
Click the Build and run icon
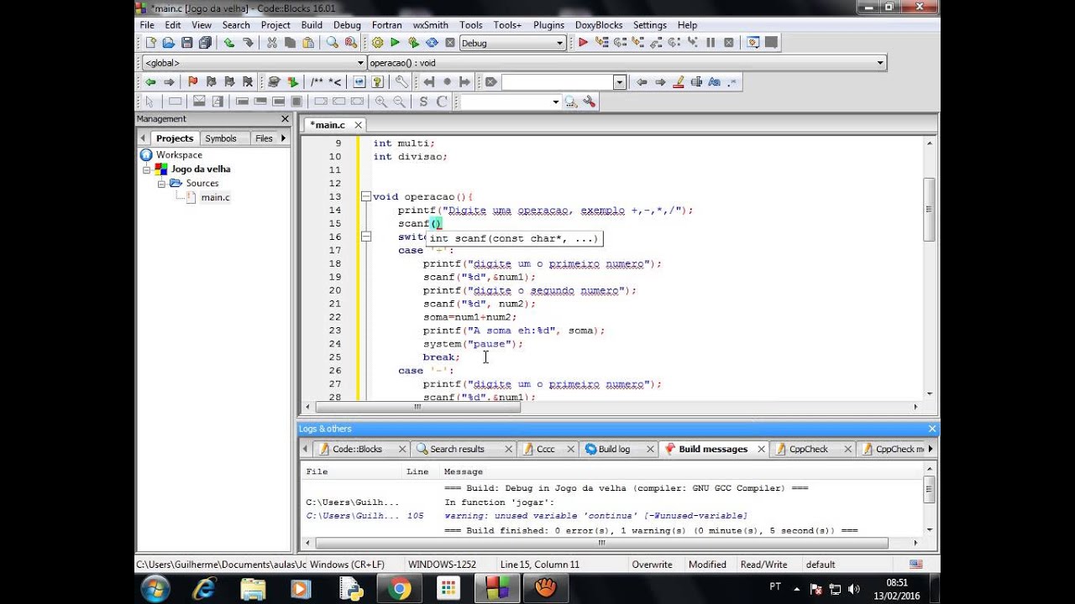[413, 43]
